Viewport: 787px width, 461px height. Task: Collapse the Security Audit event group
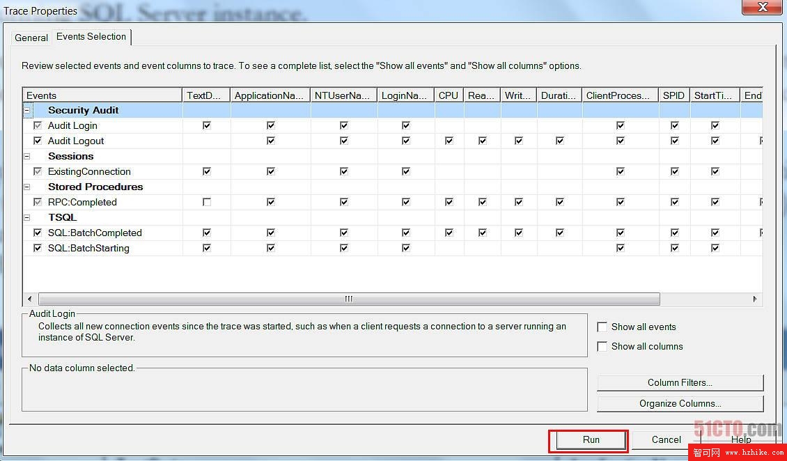[x=27, y=110]
